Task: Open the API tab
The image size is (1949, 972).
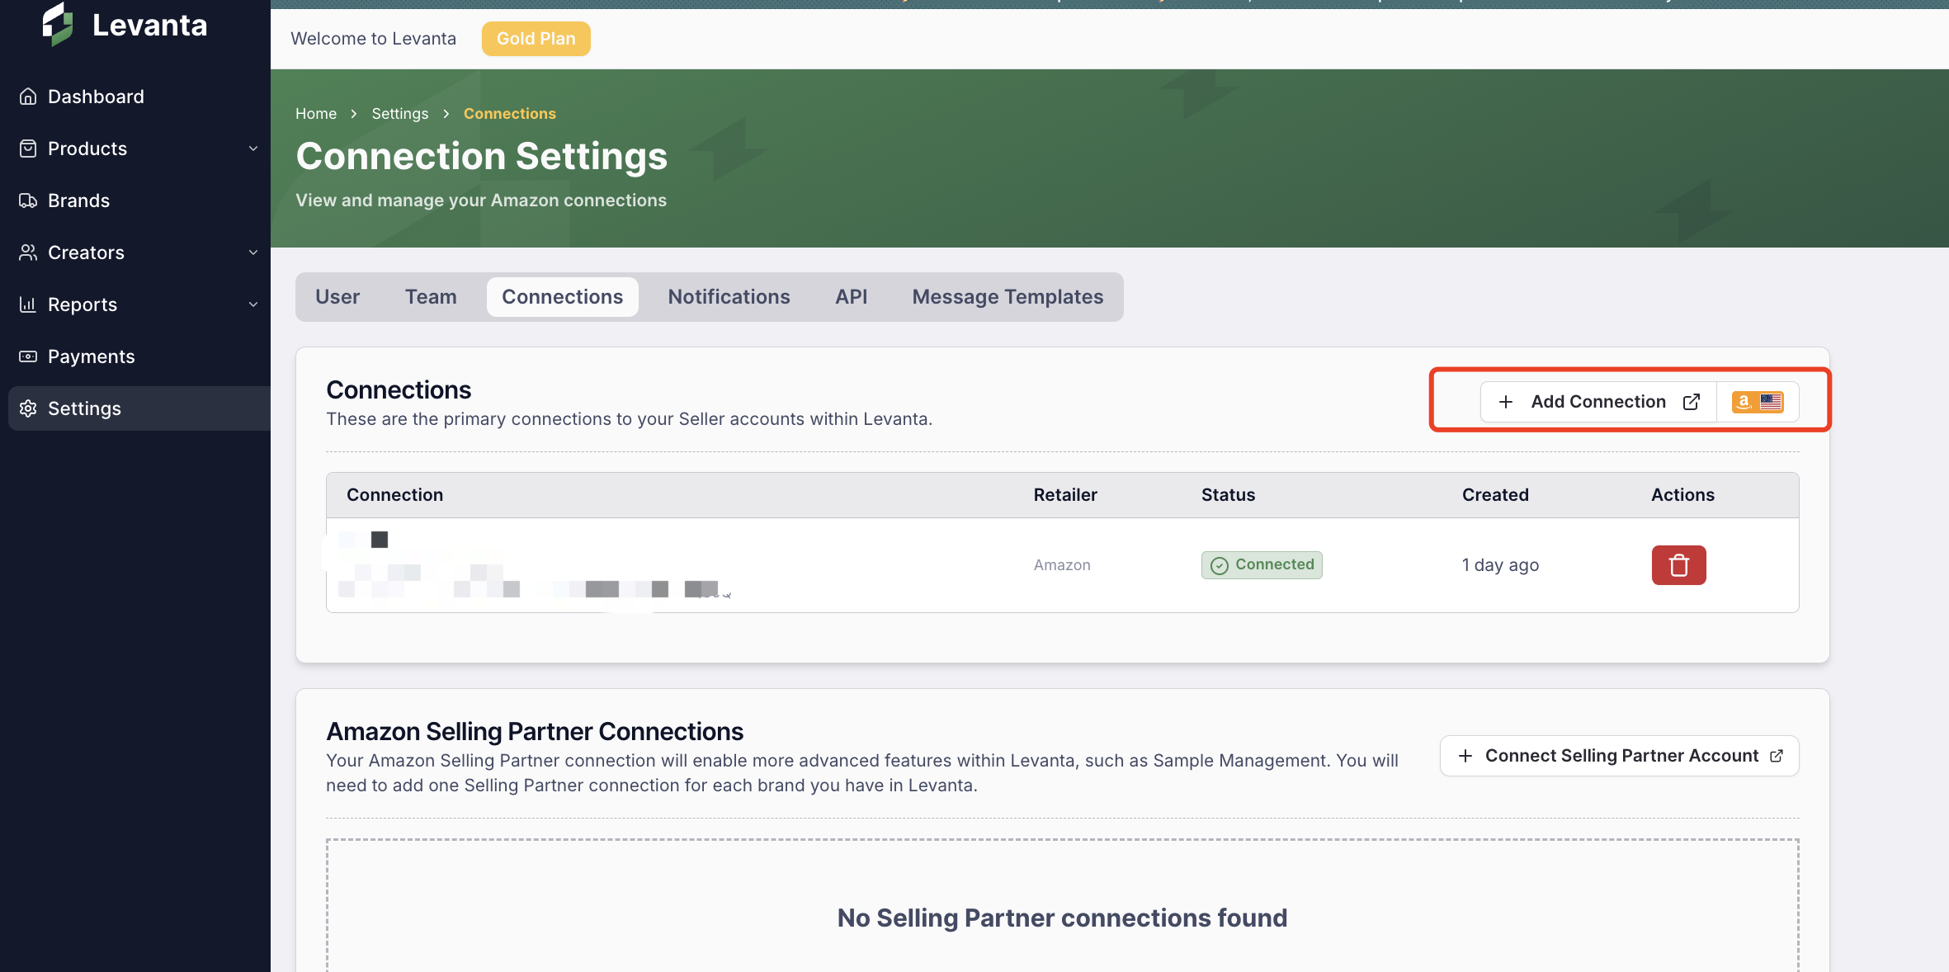Action: (x=851, y=297)
